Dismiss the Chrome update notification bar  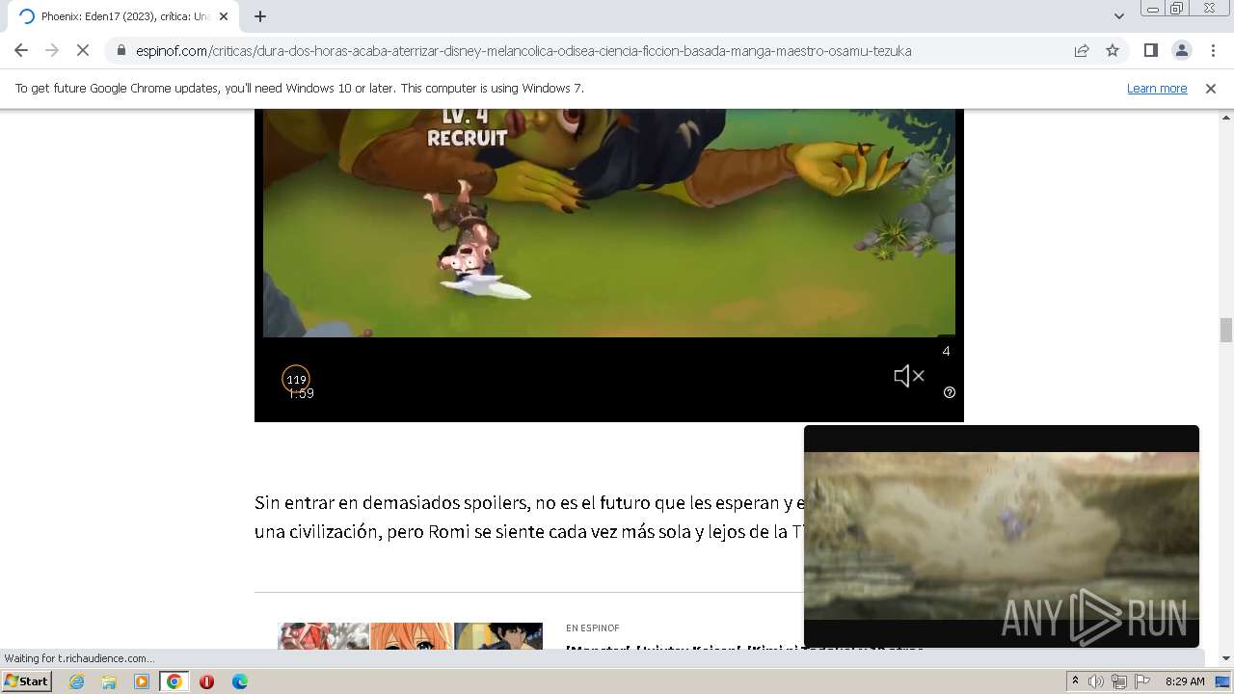(x=1211, y=88)
